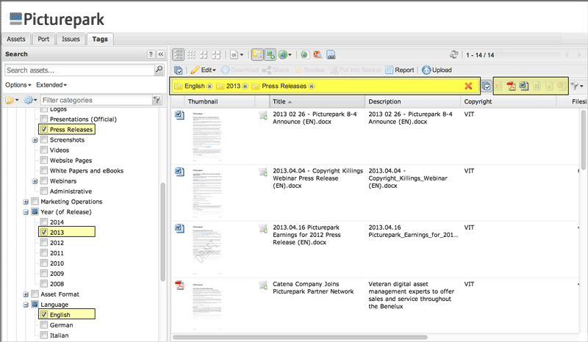
Task: Open the Extended dropdown
Action: (51, 85)
